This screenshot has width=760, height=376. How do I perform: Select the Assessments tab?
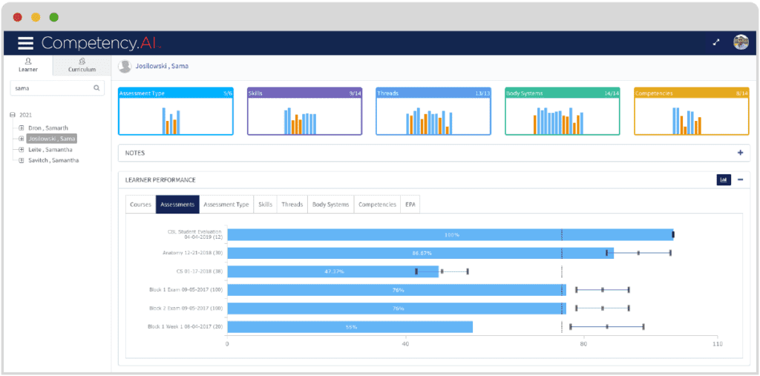coord(177,205)
